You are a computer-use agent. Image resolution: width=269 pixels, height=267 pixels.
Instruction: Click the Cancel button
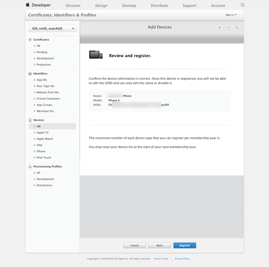(x=134, y=245)
